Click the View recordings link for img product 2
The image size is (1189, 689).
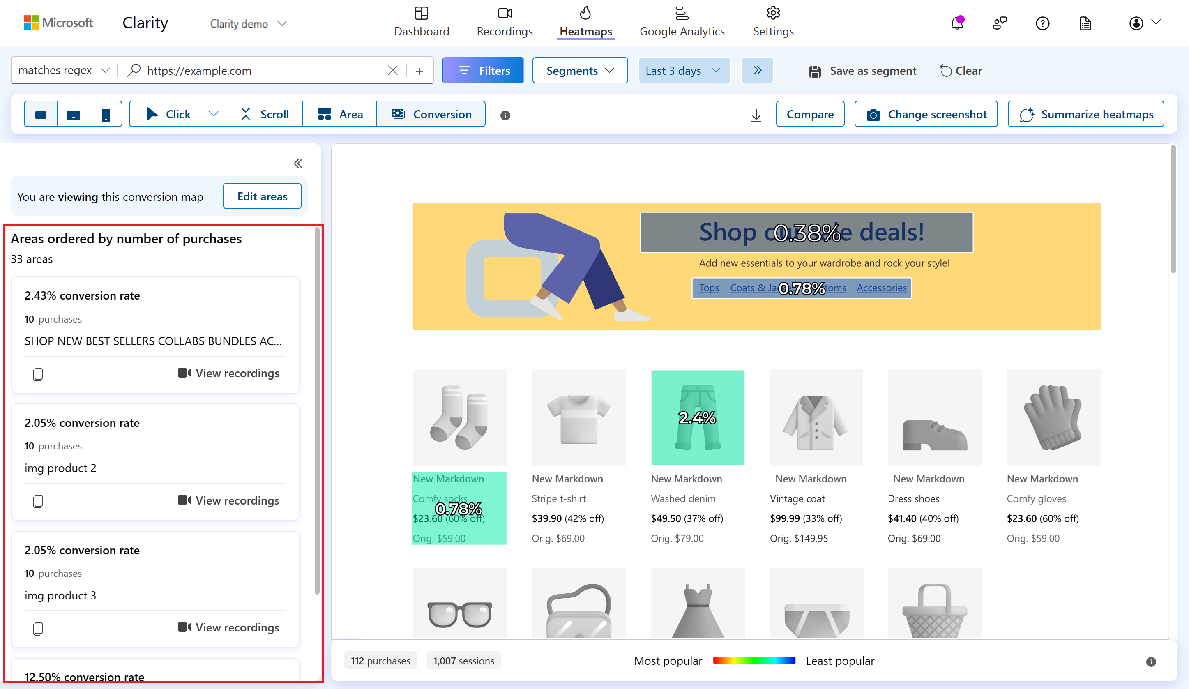point(230,500)
